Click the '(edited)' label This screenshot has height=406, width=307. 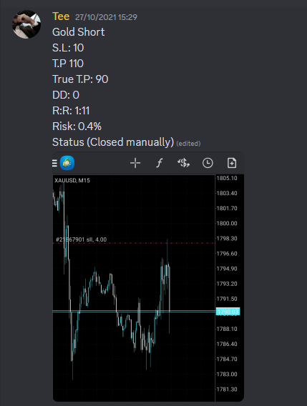pos(188,144)
